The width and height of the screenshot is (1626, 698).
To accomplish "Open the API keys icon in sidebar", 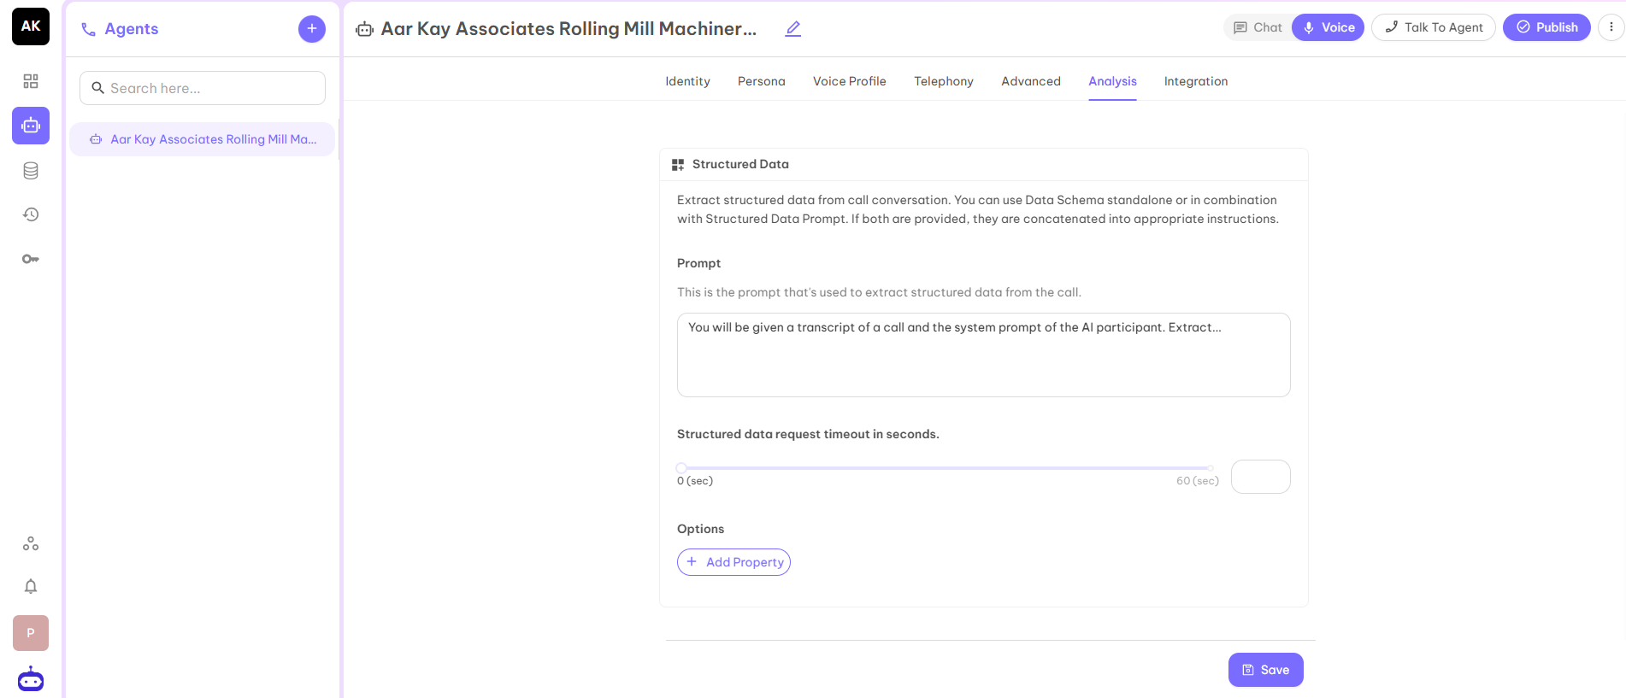I will 31,259.
